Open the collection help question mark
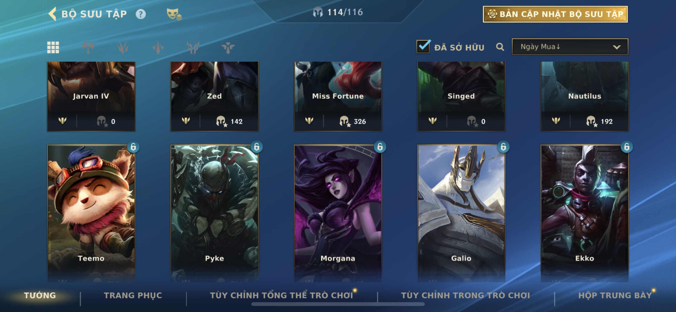This screenshot has height=312, width=676. point(141,14)
